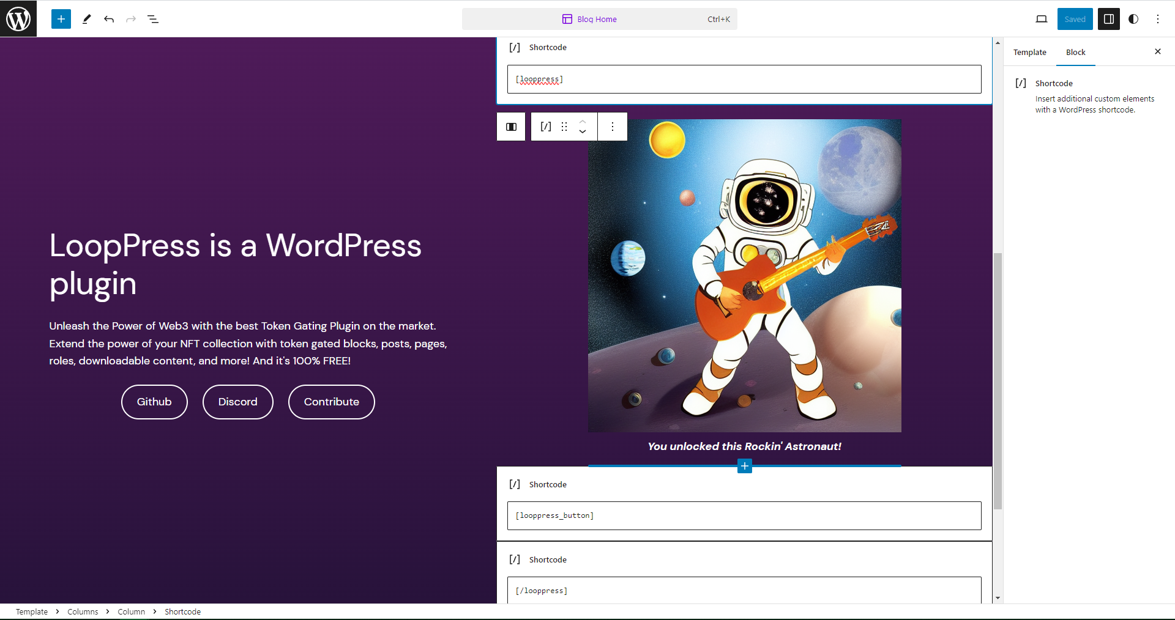Viewport: 1175px width, 620px height.
Task: Close the settings sidebar
Action: coord(1158,51)
